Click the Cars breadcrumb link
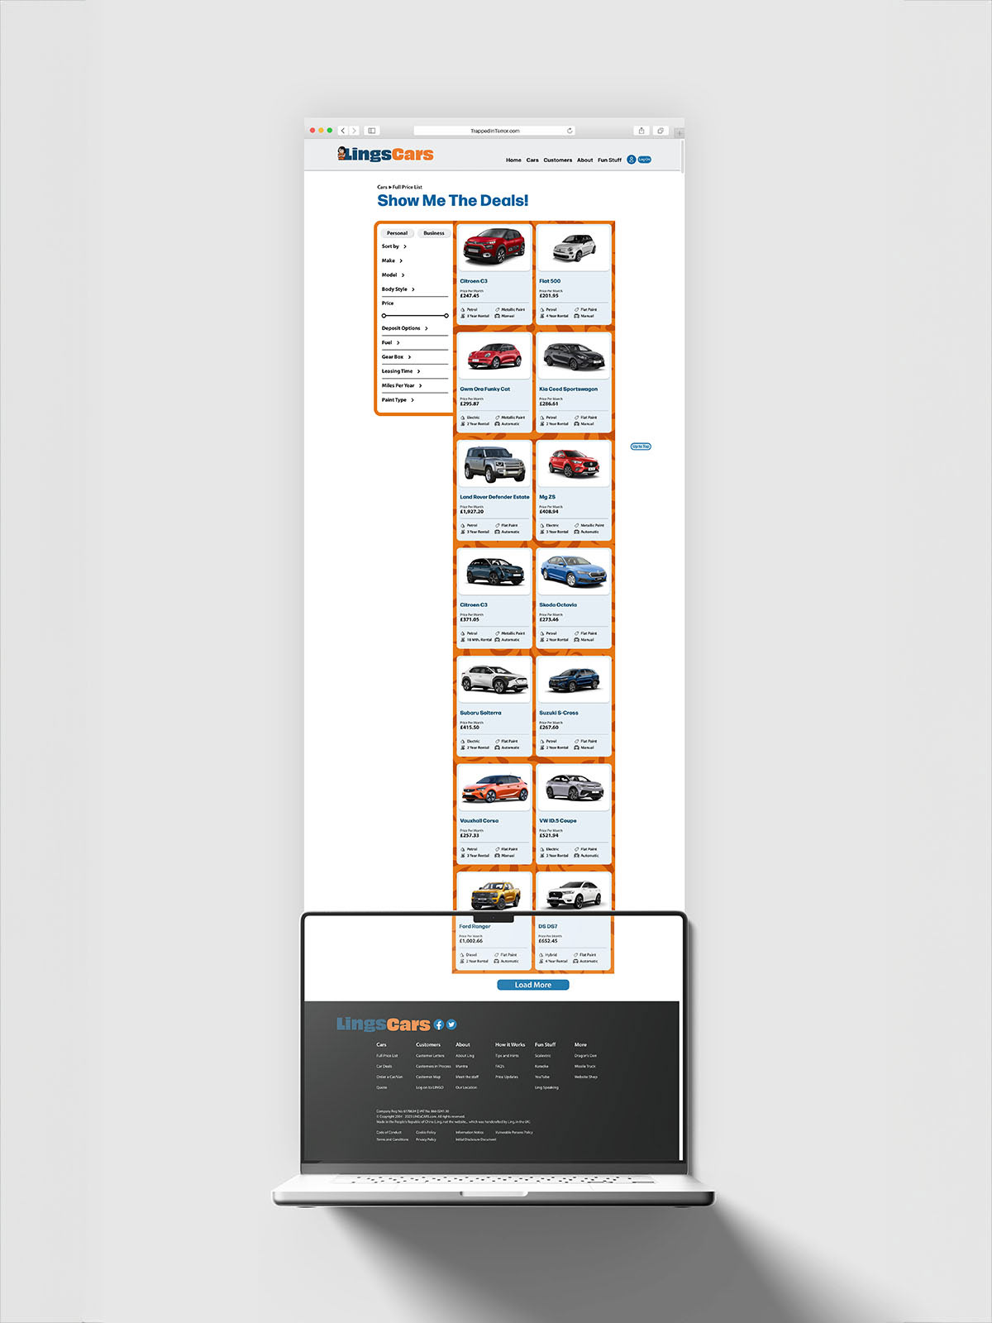Viewport: 992px width, 1323px height. (382, 188)
